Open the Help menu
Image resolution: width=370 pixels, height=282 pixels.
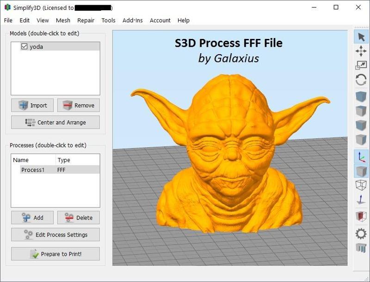tap(184, 20)
